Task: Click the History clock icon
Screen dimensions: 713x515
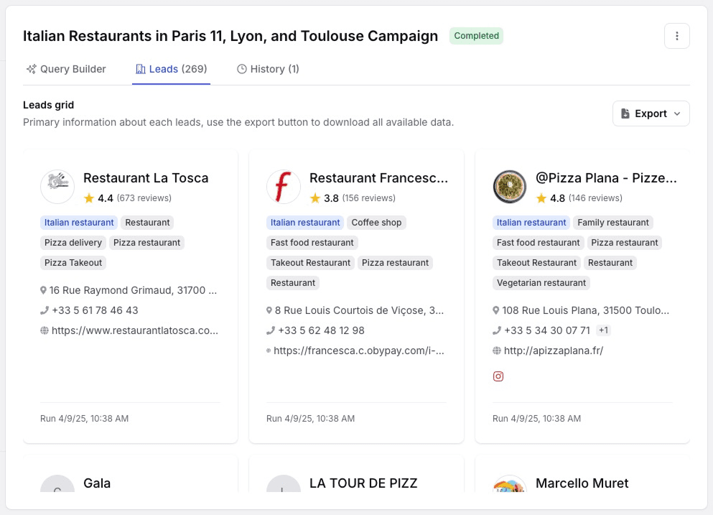Action: coord(241,68)
